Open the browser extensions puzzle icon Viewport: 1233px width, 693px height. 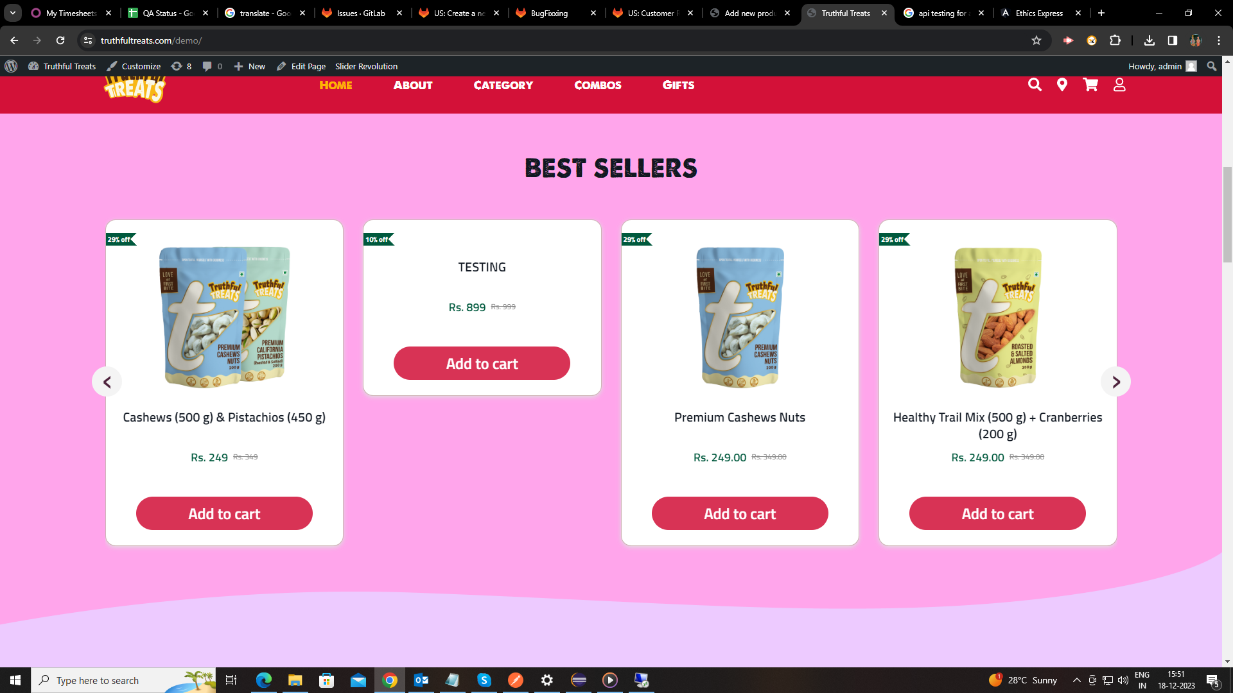(x=1115, y=40)
